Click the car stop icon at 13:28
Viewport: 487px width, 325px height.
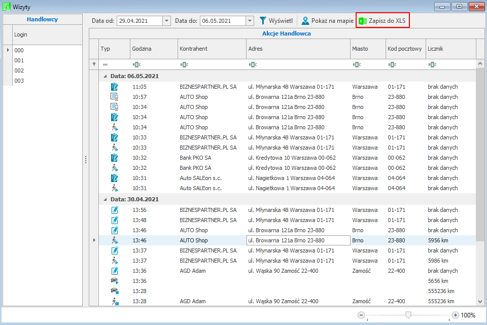(114, 291)
